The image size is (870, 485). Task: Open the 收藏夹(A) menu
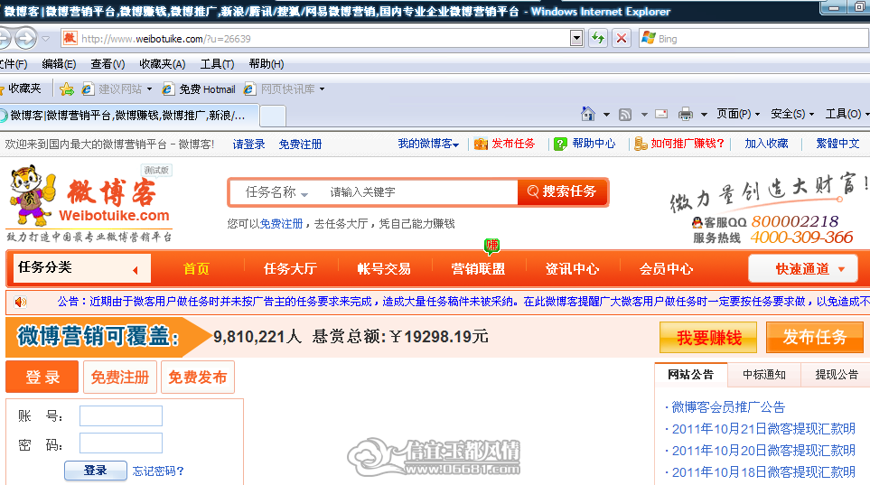point(162,64)
